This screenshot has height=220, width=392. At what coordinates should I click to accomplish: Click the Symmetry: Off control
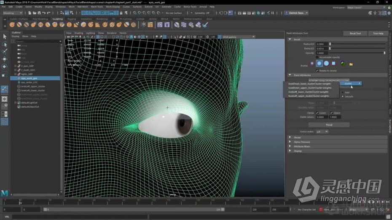202,13
